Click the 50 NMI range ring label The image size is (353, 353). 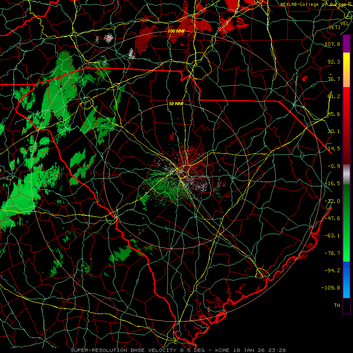176,104
